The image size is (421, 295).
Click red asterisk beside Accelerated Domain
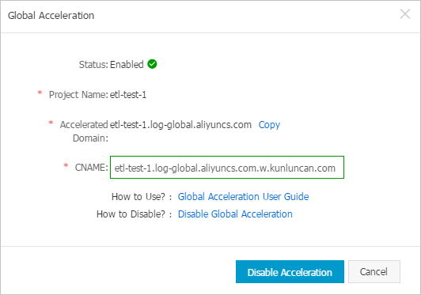pos(51,123)
